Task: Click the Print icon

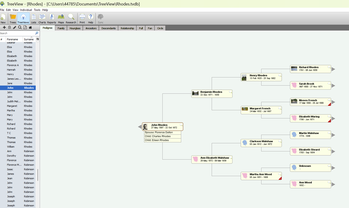Action: [x=82, y=18]
